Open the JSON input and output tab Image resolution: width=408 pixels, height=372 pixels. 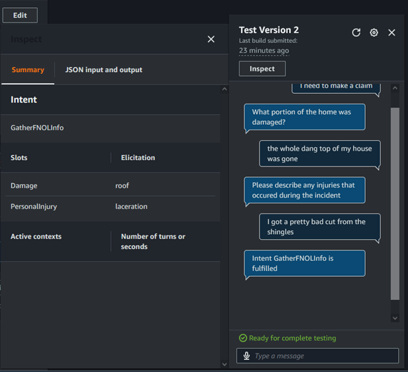point(104,69)
